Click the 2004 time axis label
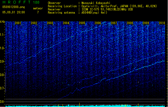The width and height of the screenshot is (168, 107). click(x=66, y=23)
